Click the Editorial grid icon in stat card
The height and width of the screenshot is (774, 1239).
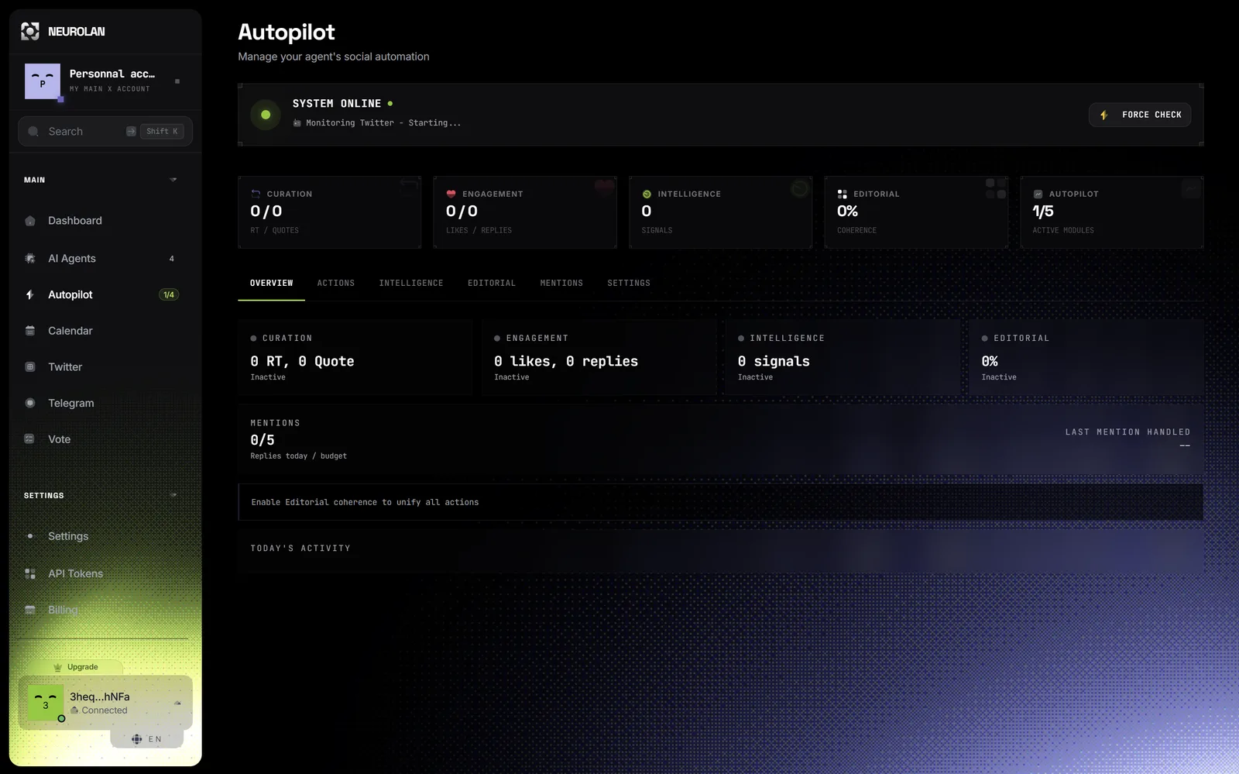(x=843, y=194)
